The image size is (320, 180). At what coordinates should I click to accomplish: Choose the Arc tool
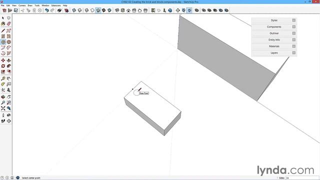pyautogui.click(x=3, y=48)
